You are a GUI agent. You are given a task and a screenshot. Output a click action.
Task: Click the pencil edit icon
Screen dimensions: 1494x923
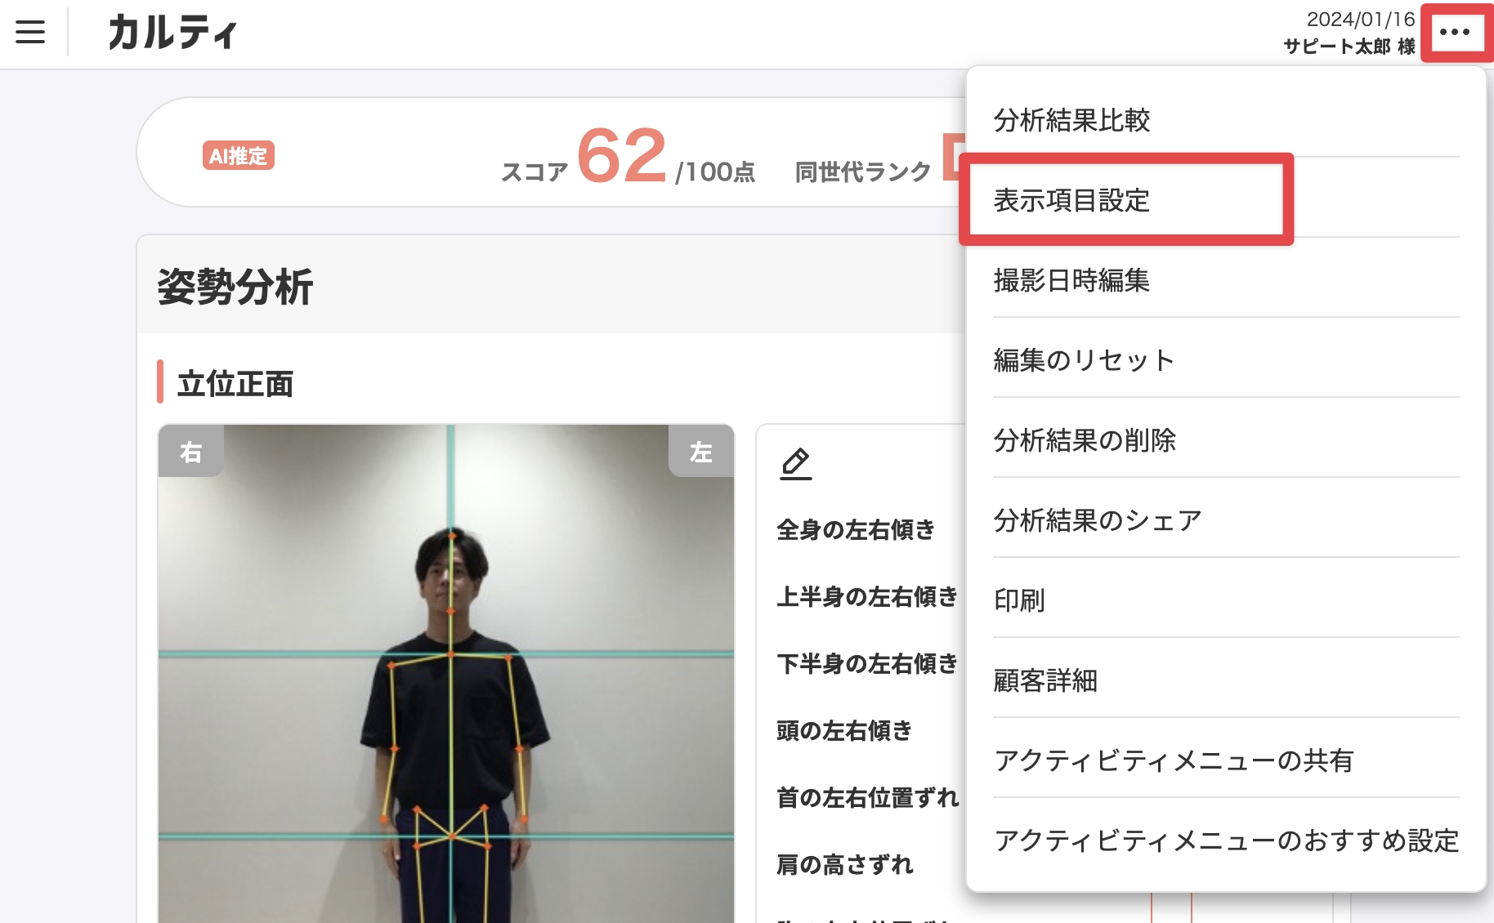coord(795,463)
